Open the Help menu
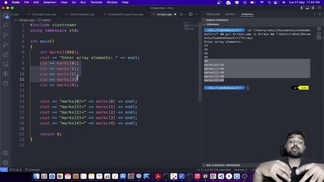This screenshot has width=324, height=182. [x=125, y=2]
